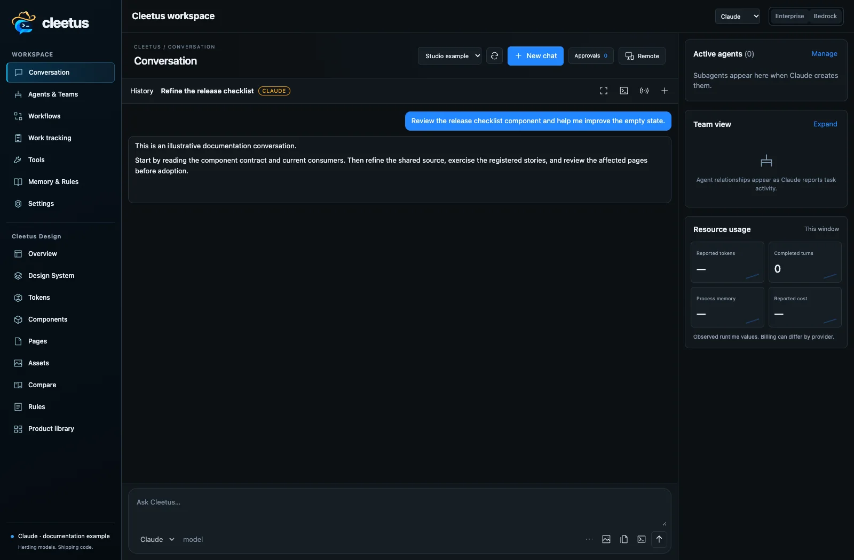Click the broadcast signal icon

tap(644, 91)
